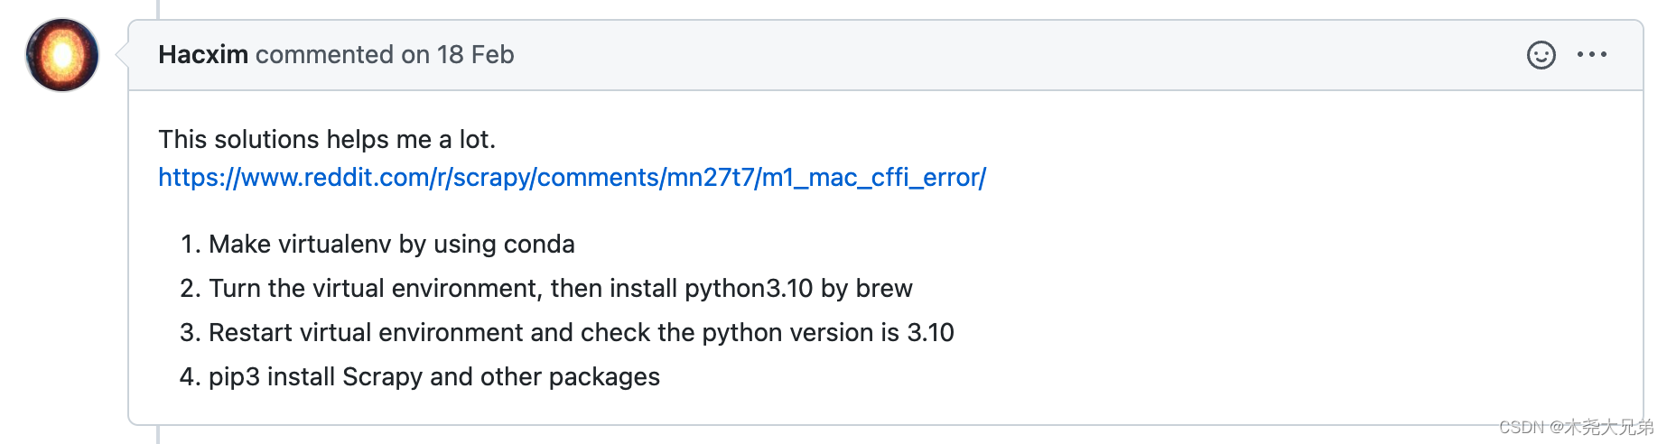
Task: Click the word "brew" in step two
Action: pos(884,289)
